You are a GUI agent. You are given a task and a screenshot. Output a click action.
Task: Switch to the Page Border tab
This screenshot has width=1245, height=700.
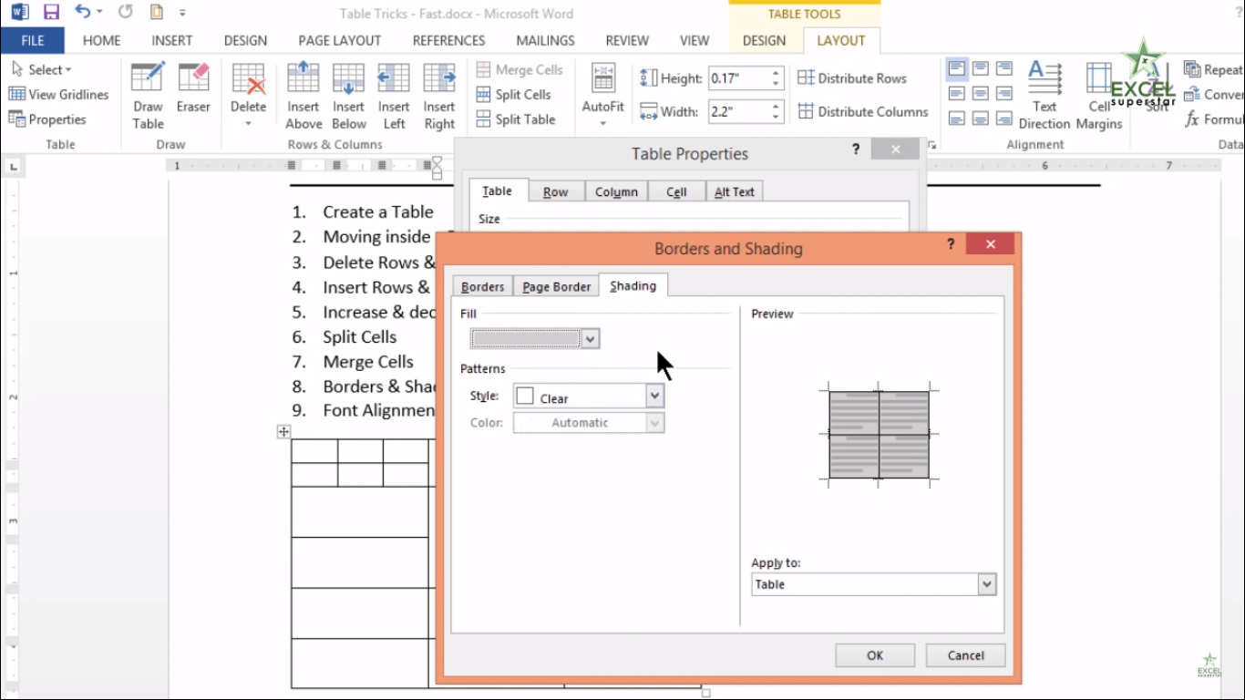coord(556,286)
